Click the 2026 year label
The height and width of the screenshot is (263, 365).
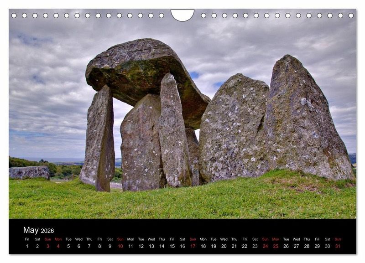tap(47, 231)
